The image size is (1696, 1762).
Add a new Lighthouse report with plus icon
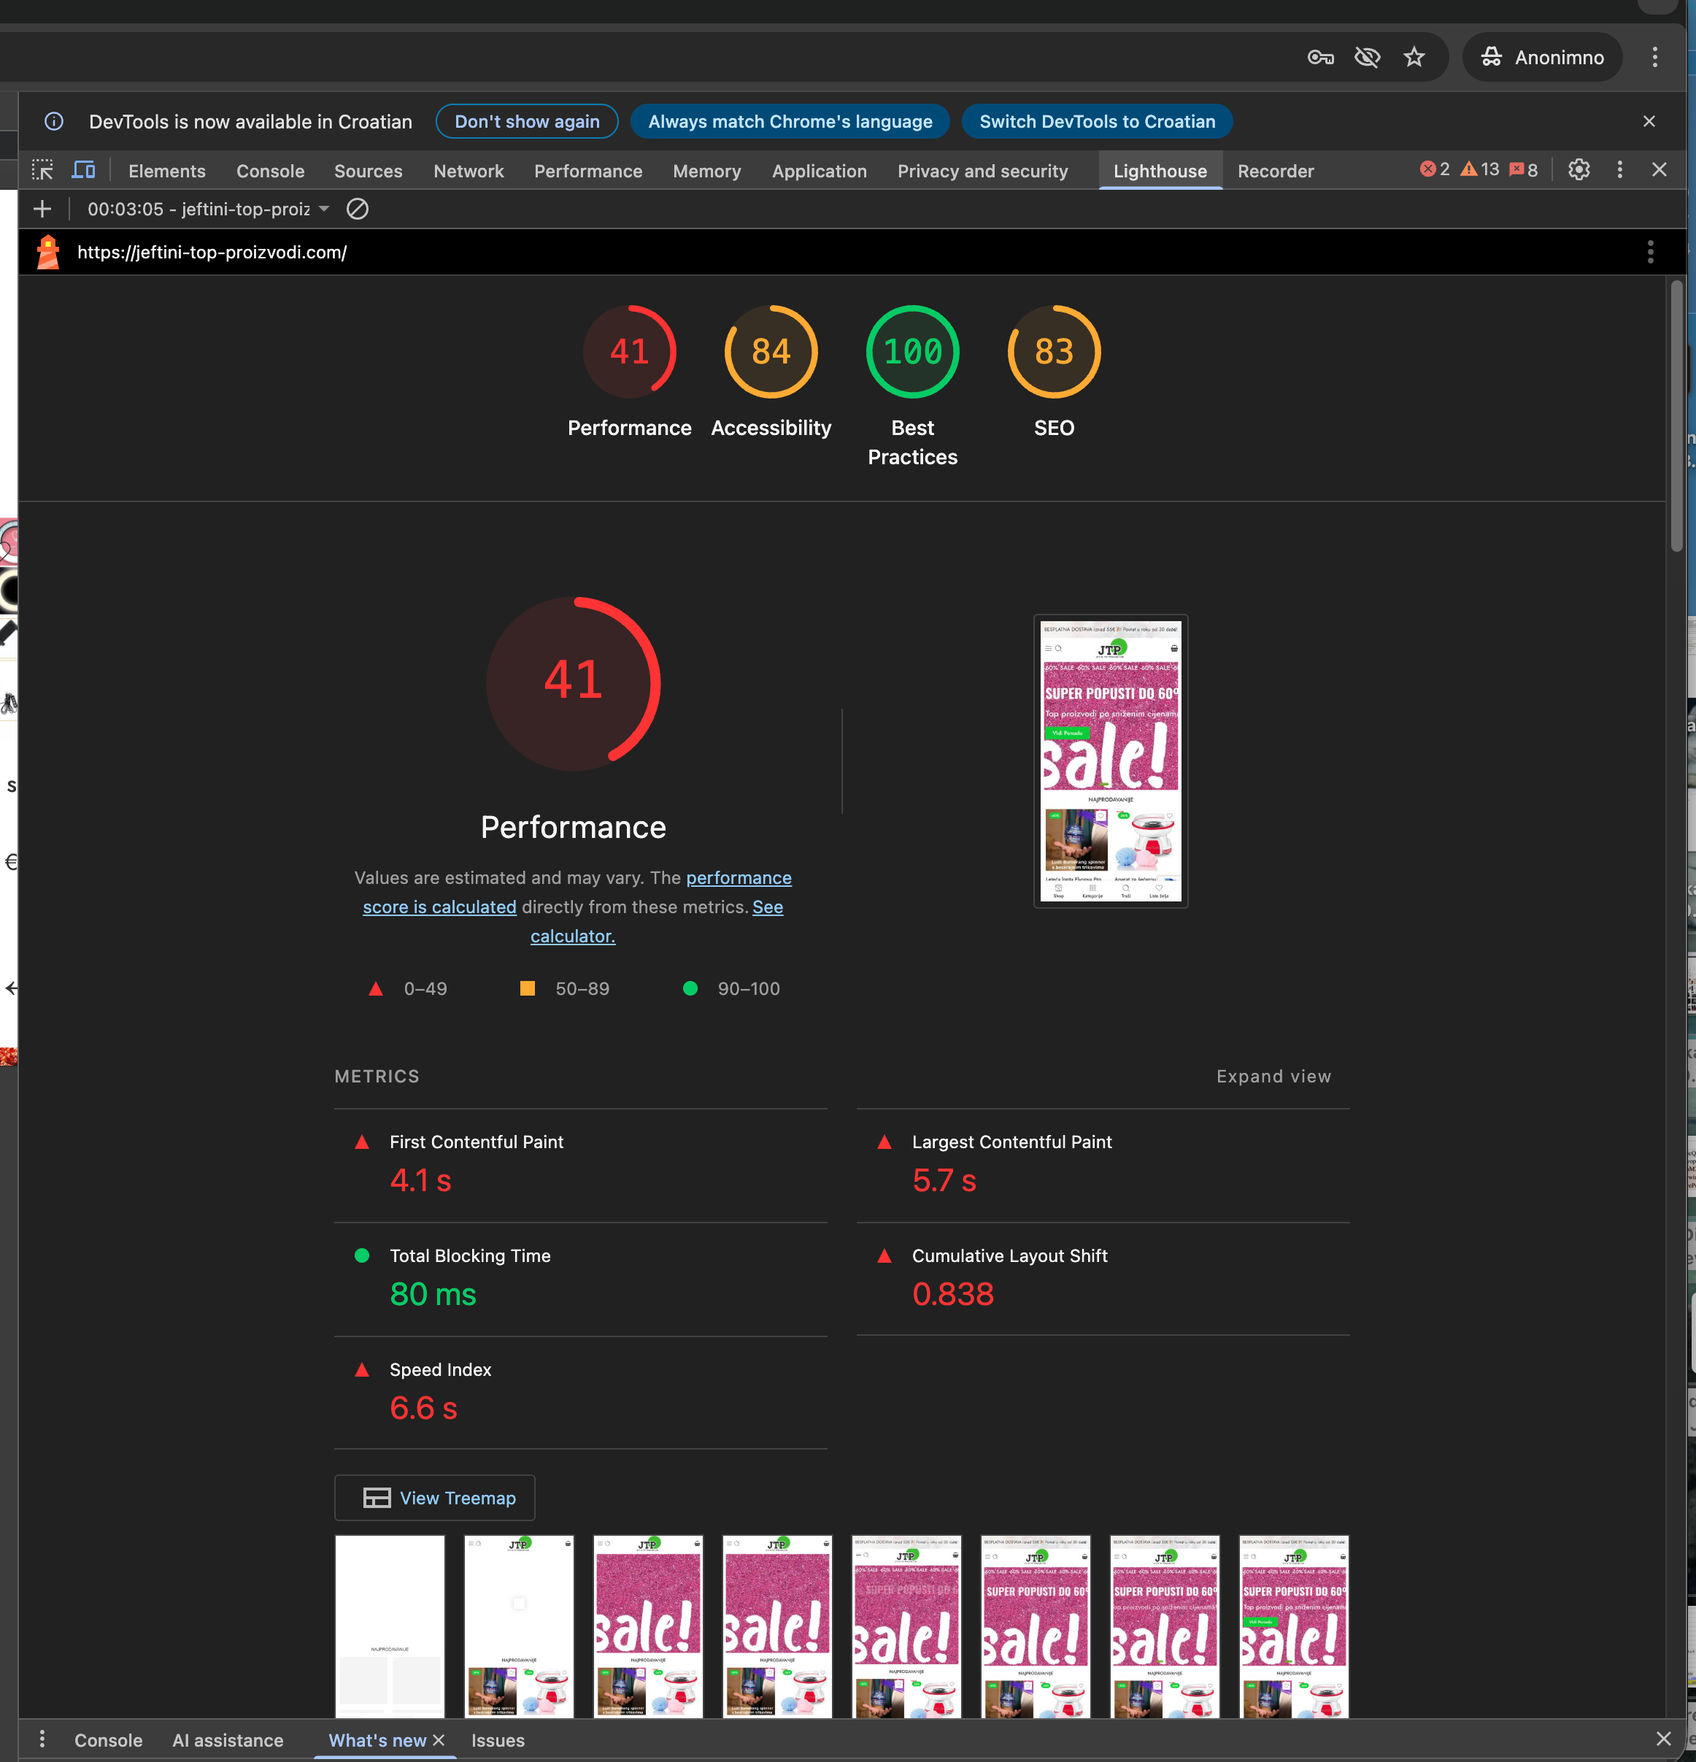42,209
